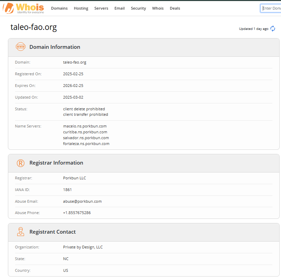The image size is (281, 279).
Task: Select name server salvador.ns.porkbun.com
Action: (x=86, y=138)
